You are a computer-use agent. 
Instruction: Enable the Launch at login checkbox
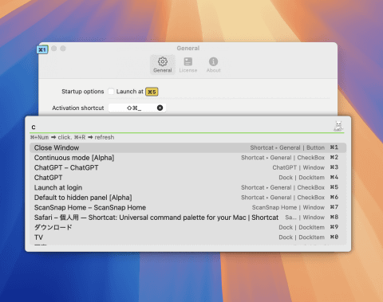111,92
